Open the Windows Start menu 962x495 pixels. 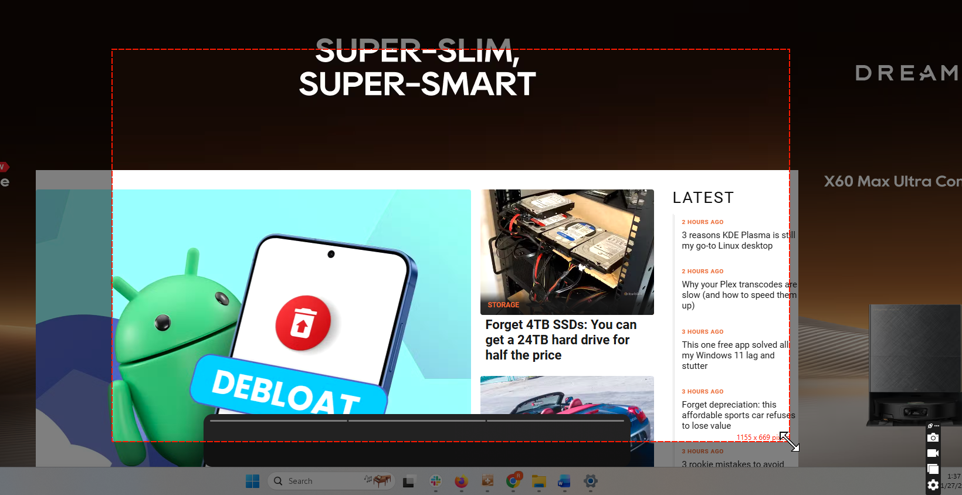[253, 482]
